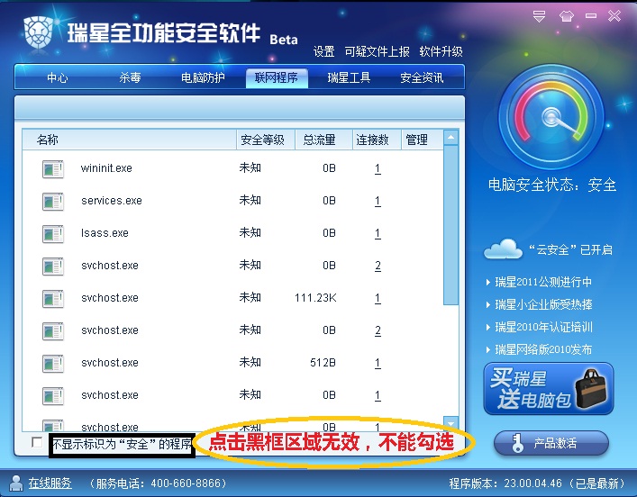Open connection count link for lsass.exe
The width and height of the screenshot is (637, 497).
point(378,233)
